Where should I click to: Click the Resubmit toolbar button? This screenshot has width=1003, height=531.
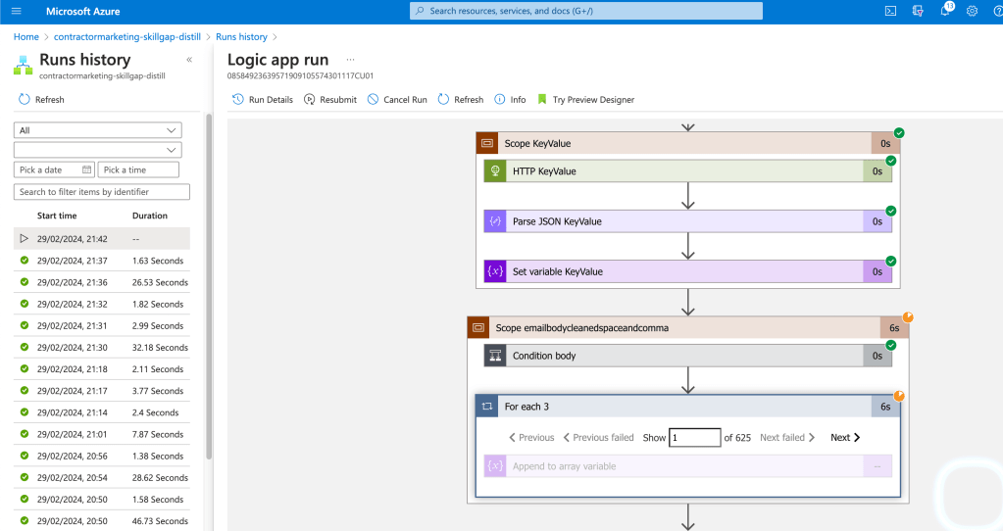pos(330,99)
